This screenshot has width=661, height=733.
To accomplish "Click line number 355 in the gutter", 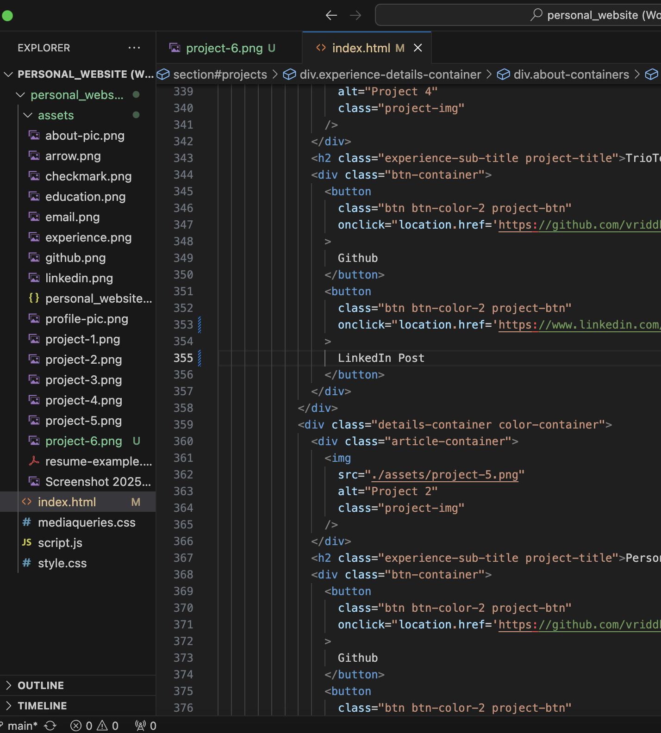I will click(183, 358).
